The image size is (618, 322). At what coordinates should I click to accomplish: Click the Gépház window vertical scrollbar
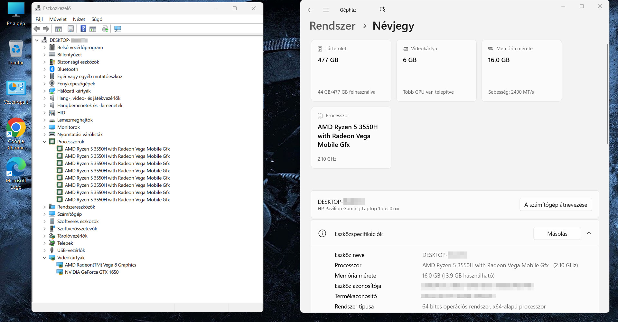(x=607, y=93)
